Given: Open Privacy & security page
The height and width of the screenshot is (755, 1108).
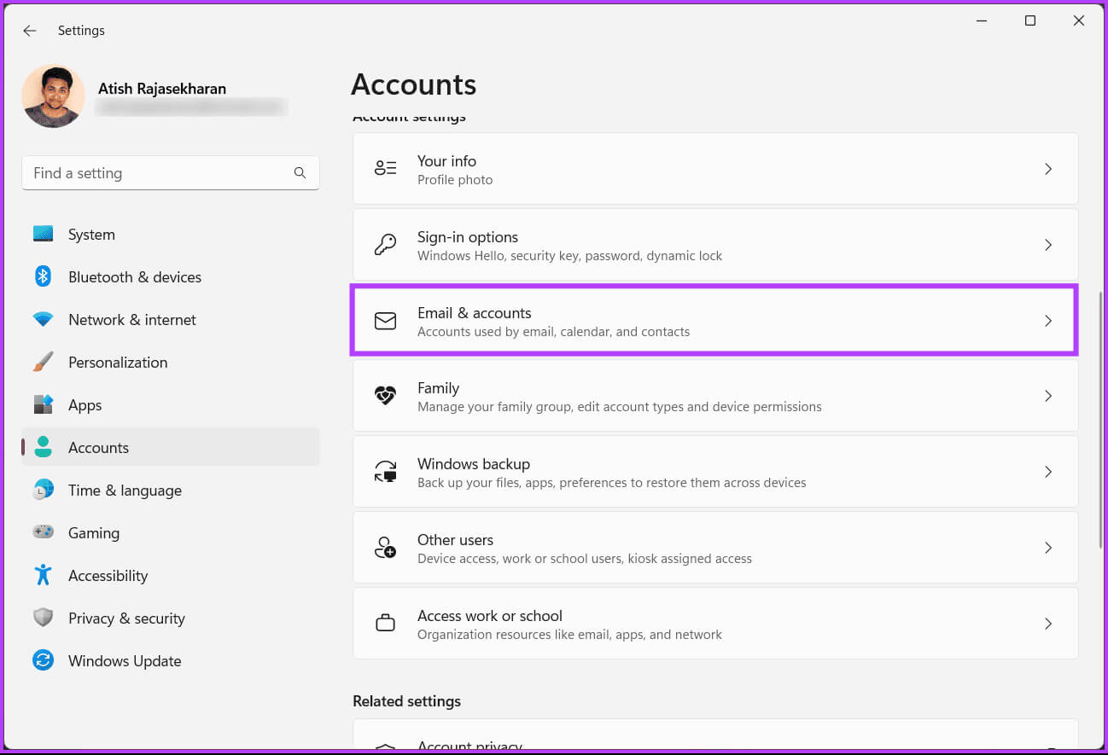Looking at the screenshot, I should click(x=171, y=618).
